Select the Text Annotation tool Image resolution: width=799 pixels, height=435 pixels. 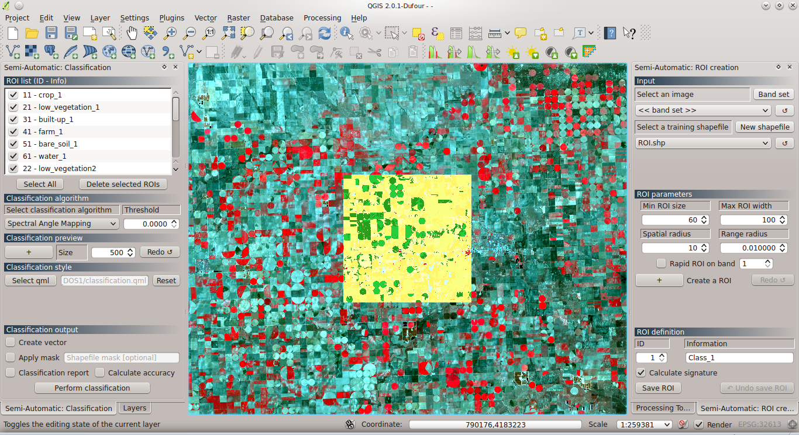click(x=578, y=33)
